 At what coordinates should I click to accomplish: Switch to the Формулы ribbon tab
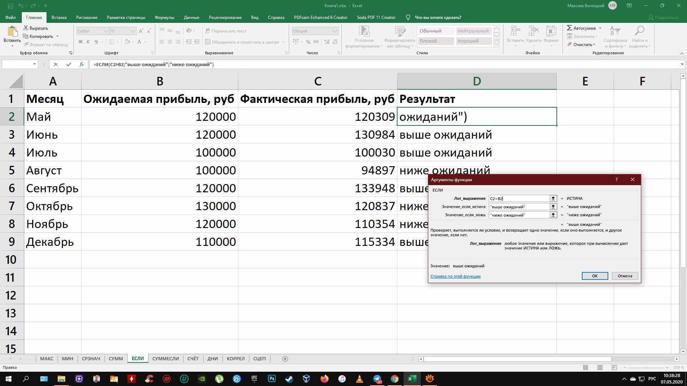click(164, 17)
